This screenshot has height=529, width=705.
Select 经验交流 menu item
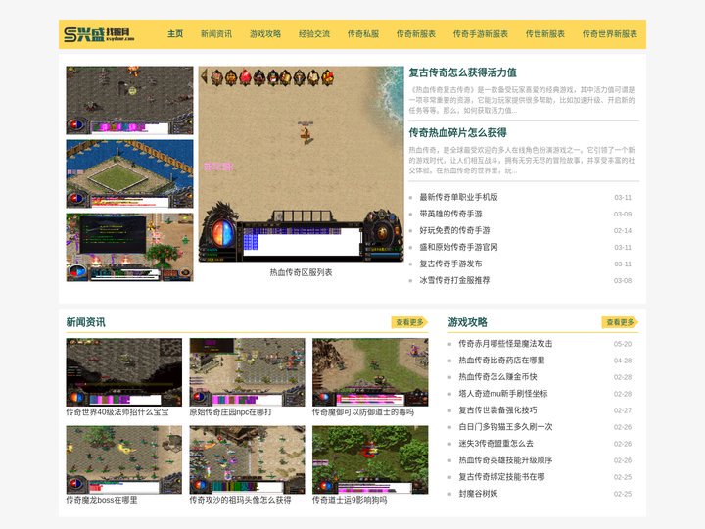314,33
